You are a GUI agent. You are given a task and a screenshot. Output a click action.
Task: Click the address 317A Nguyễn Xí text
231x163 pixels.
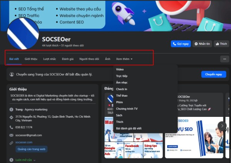[53, 118]
